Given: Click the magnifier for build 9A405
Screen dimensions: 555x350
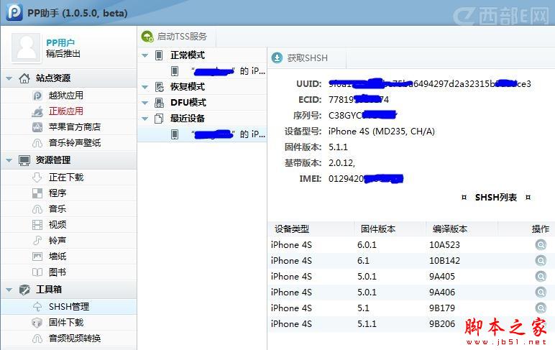Looking at the screenshot, I should pos(541,277).
